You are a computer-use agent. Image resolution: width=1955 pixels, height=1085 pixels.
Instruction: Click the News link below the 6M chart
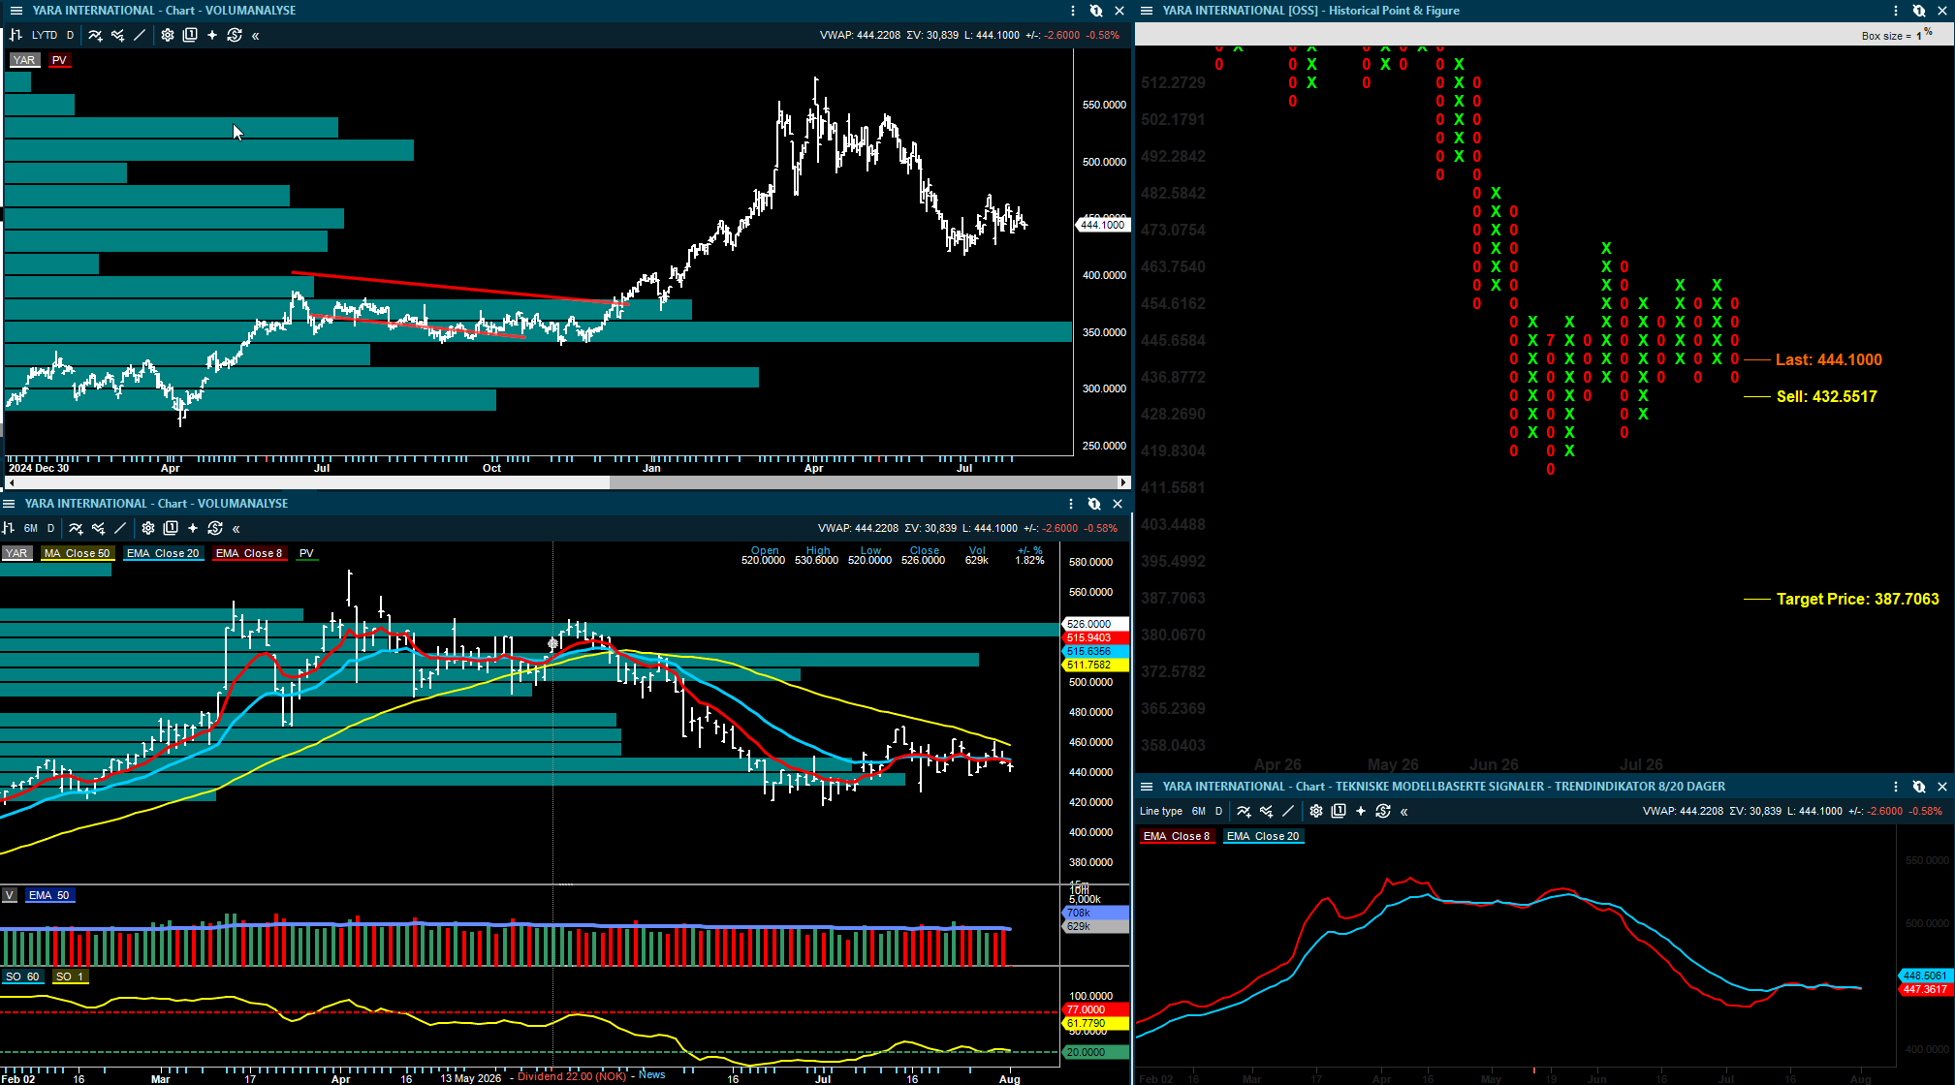click(652, 1074)
